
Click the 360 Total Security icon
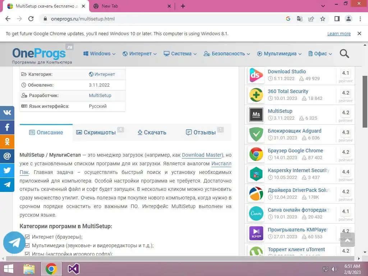[x=256, y=95]
